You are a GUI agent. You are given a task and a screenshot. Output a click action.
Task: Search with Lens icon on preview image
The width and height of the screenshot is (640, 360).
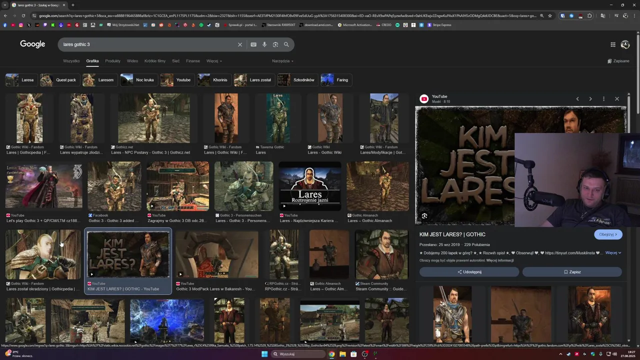(424, 216)
